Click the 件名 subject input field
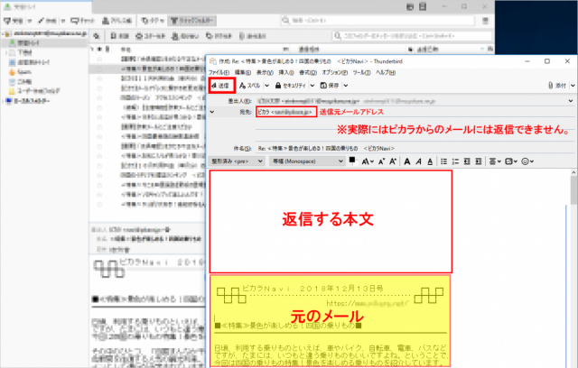The image size is (578, 368). [x=406, y=146]
